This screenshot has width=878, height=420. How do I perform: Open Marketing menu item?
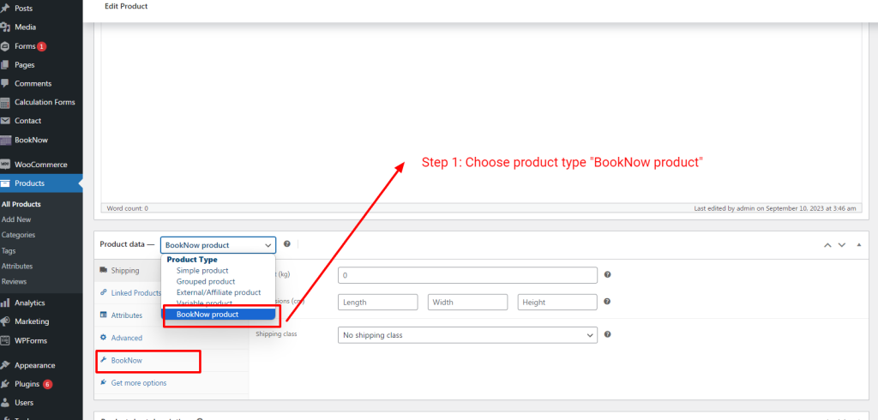coord(32,321)
